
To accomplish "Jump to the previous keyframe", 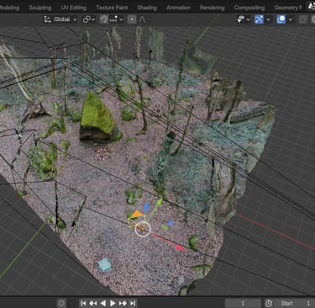I will [93, 303].
